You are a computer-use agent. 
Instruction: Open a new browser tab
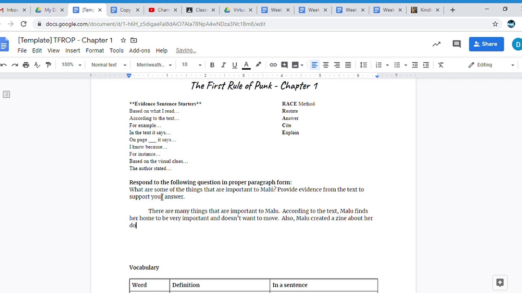coord(453,10)
